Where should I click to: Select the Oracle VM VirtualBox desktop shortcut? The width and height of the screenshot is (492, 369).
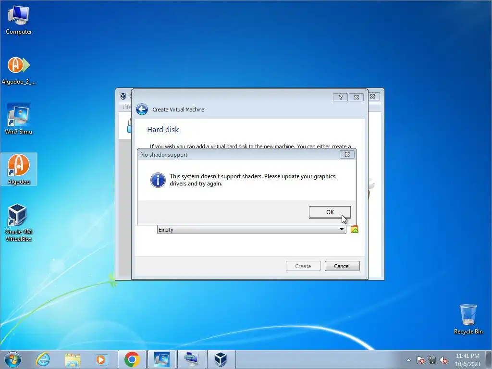19,223
